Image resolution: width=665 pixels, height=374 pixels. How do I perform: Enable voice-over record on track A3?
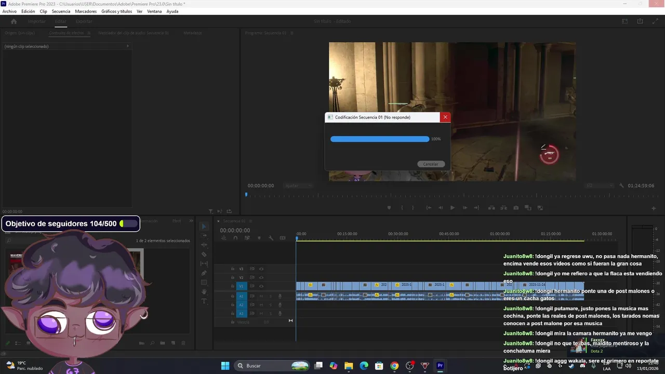(280, 314)
